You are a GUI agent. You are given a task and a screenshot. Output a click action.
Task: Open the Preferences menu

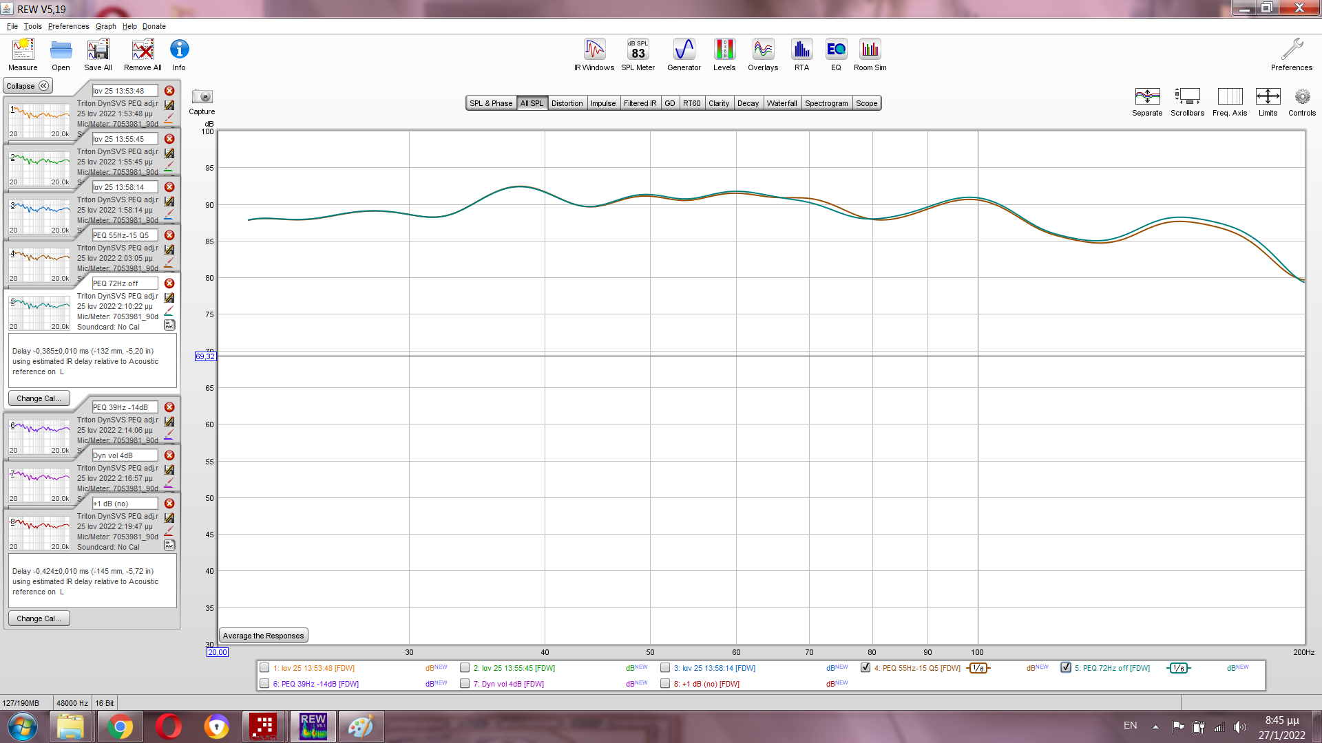pos(68,26)
